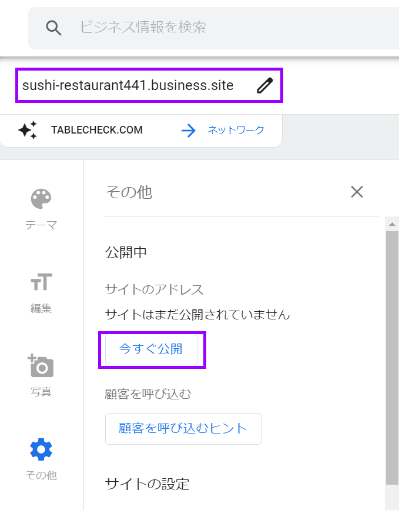Viewport: 399px width, 510px height.
Task: Select the sushi-restaurant441.business.site address text
Action: click(128, 86)
